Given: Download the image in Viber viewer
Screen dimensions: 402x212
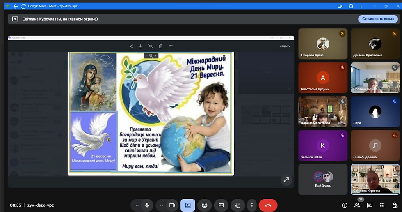Looking at the screenshot, I should click(140, 46).
